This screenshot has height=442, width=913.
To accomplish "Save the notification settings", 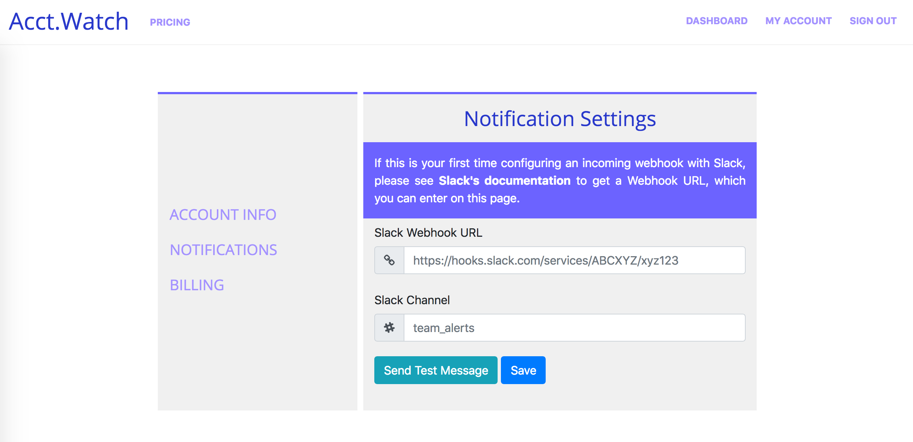I will (x=523, y=370).
